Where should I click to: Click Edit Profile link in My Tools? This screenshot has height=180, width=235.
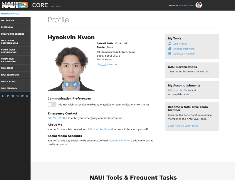tap(180, 44)
